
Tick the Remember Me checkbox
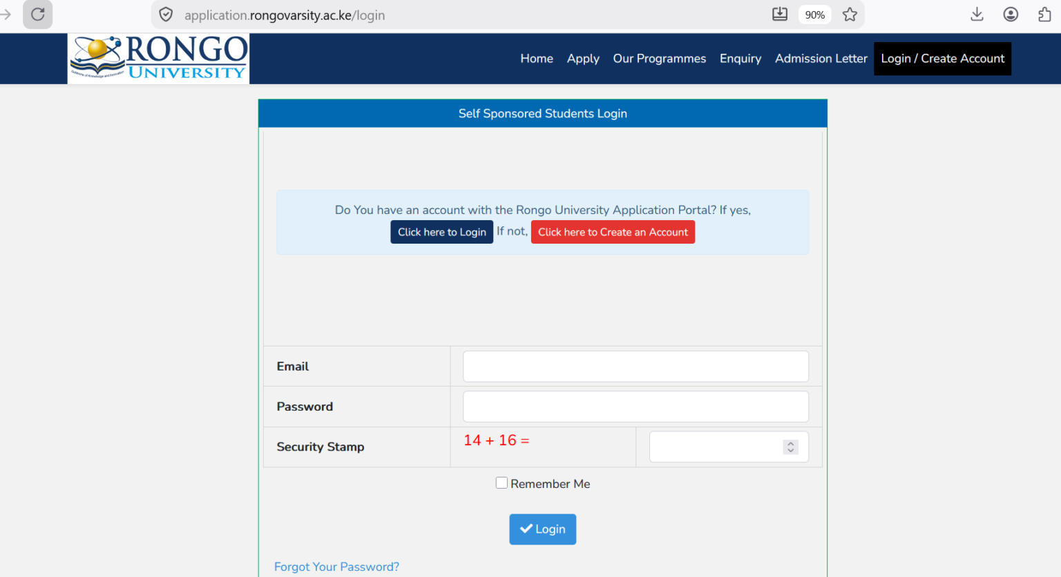click(x=501, y=483)
